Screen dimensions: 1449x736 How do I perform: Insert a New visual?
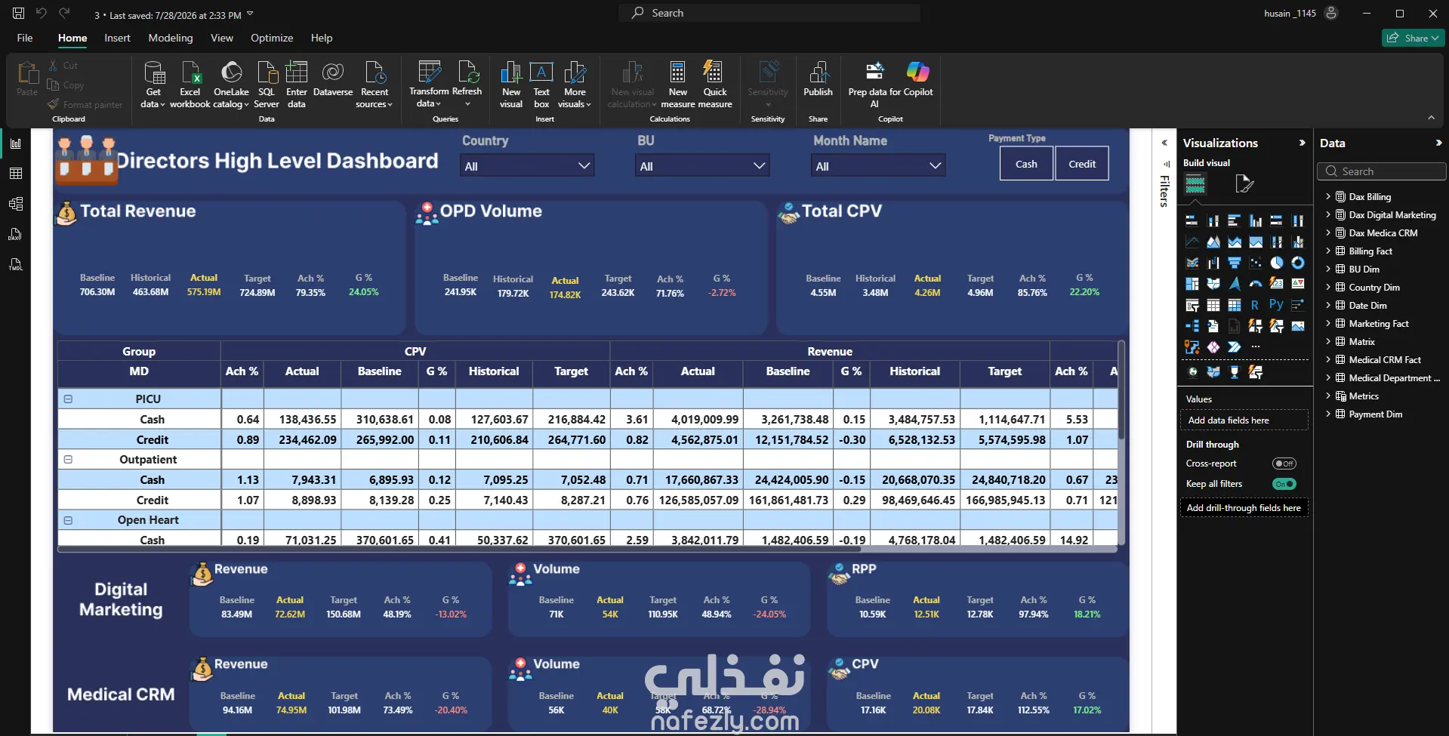(x=511, y=85)
